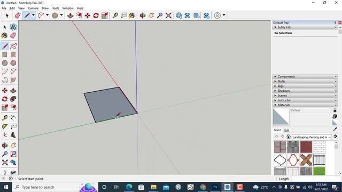Click the Sample Paint eyedropper in Materials
This screenshot has width=342, height=192.
click(335, 129)
